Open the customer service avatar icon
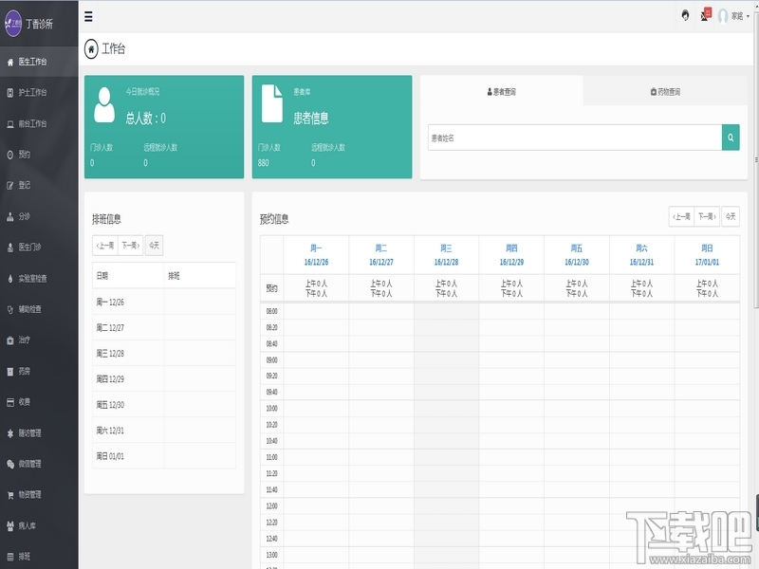 [685, 15]
